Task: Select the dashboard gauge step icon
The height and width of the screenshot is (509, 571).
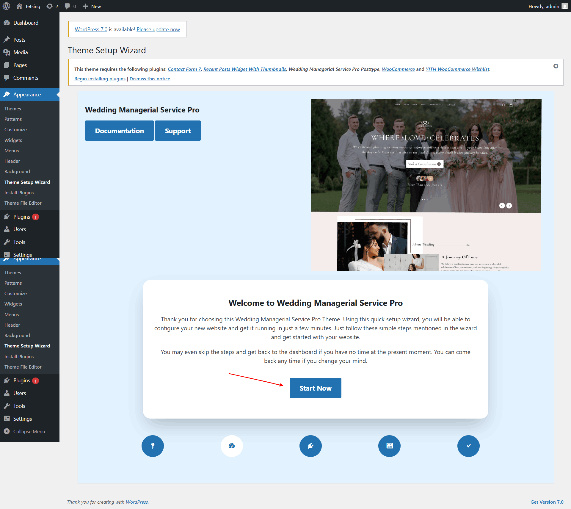Action: tap(232, 446)
